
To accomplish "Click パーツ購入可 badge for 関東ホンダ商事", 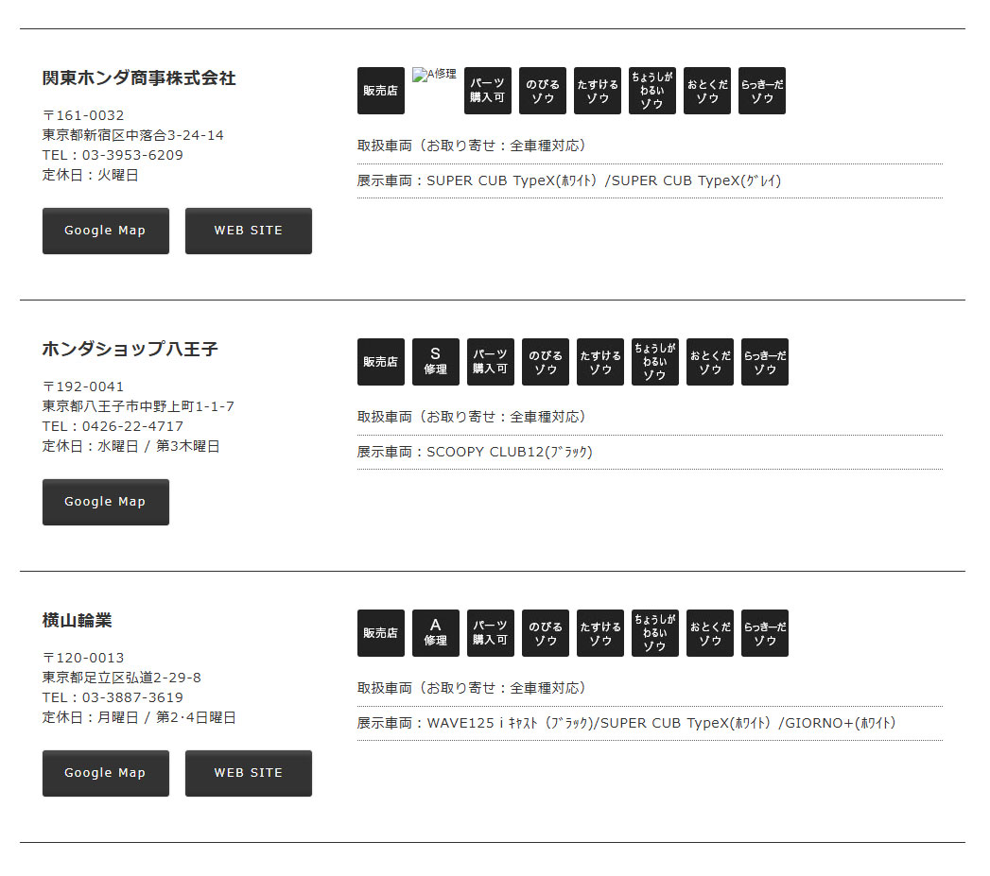I will 487,91.
